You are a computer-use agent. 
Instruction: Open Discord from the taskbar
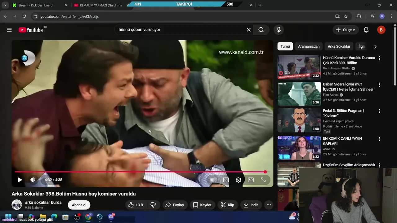click(111, 216)
